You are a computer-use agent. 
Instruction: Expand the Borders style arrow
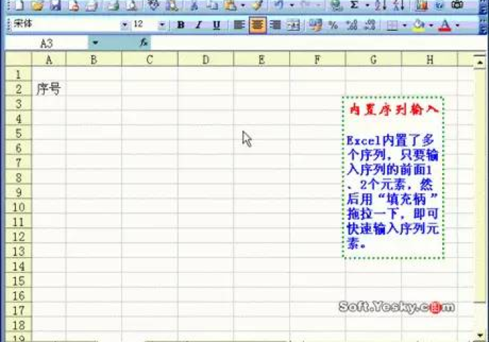point(404,25)
